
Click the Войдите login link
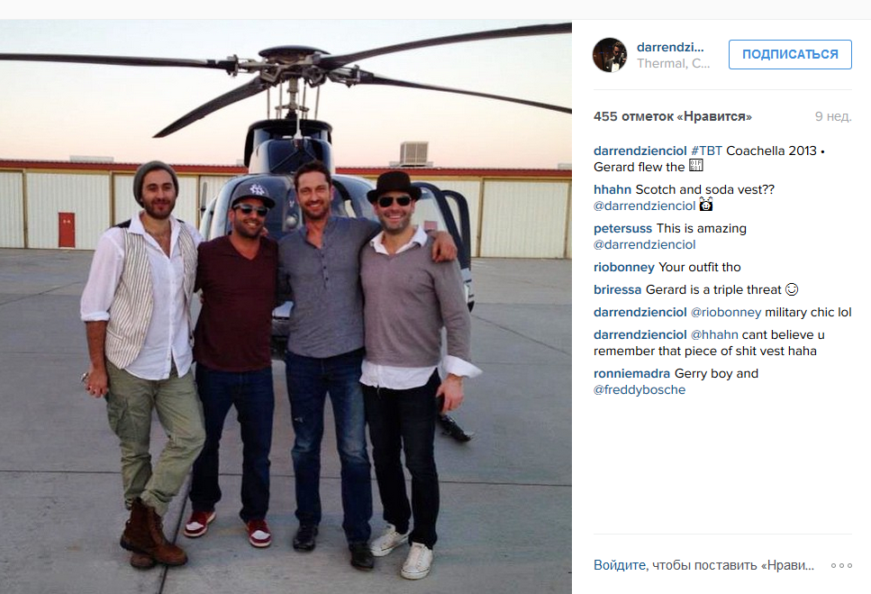pyautogui.click(x=620, y=565)
